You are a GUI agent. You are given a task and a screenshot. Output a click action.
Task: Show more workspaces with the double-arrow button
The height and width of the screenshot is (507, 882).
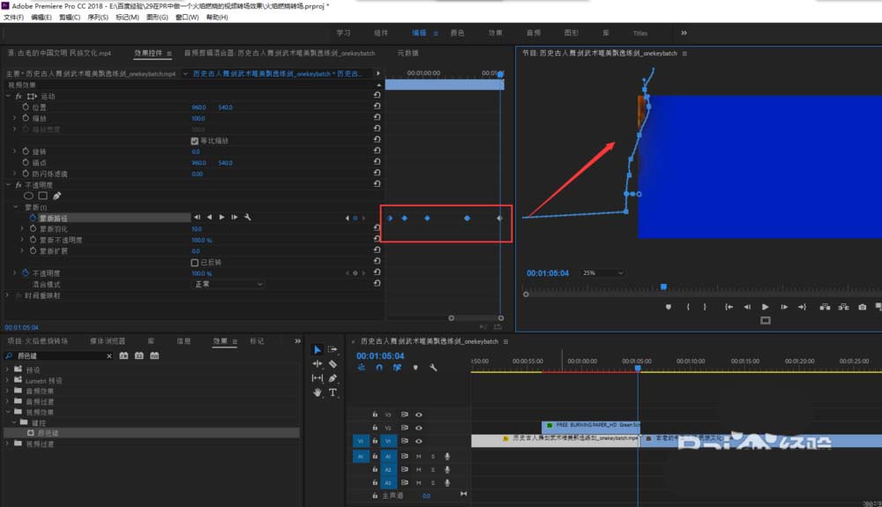pos(684,33)
